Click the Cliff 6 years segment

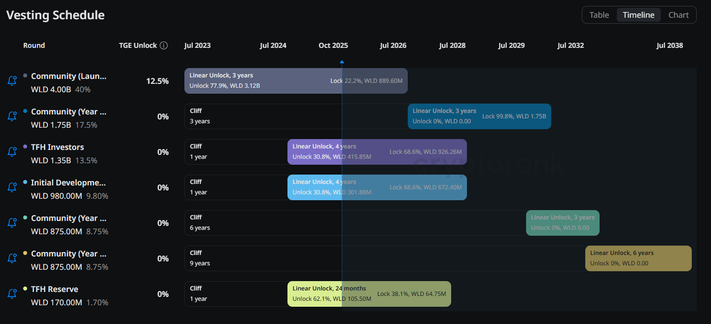tap(355, 223)
